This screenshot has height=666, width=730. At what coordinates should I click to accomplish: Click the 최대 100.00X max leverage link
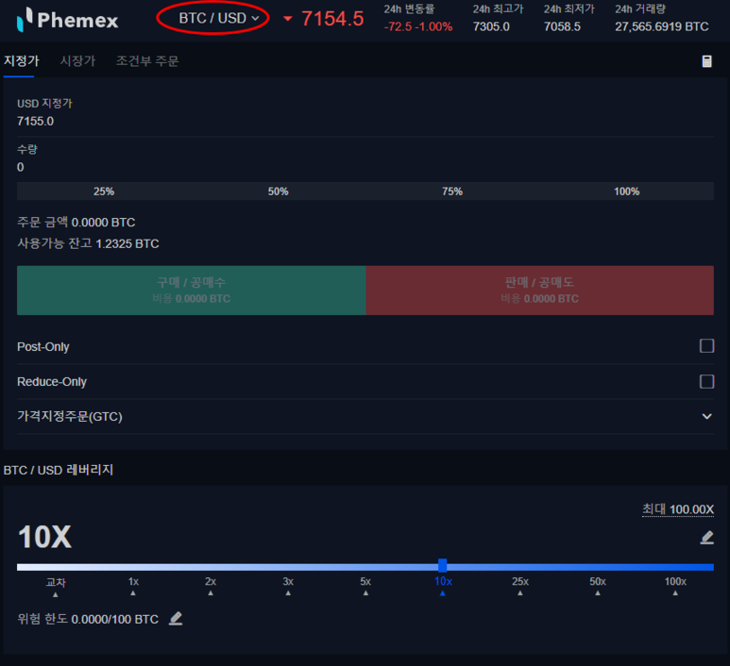tap(678, 509)
